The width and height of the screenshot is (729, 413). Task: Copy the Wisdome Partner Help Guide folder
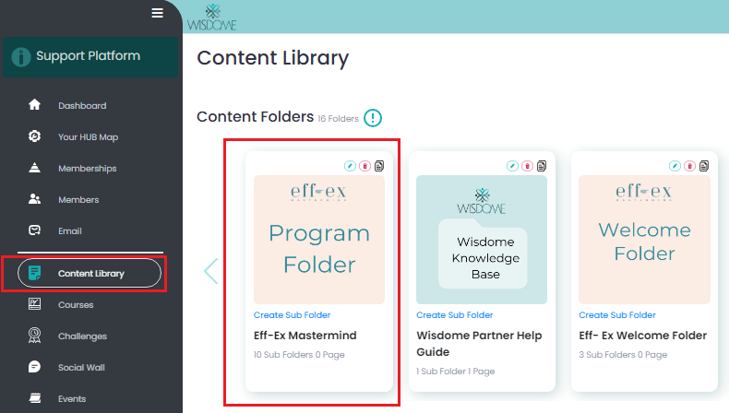tap(542, 166)
